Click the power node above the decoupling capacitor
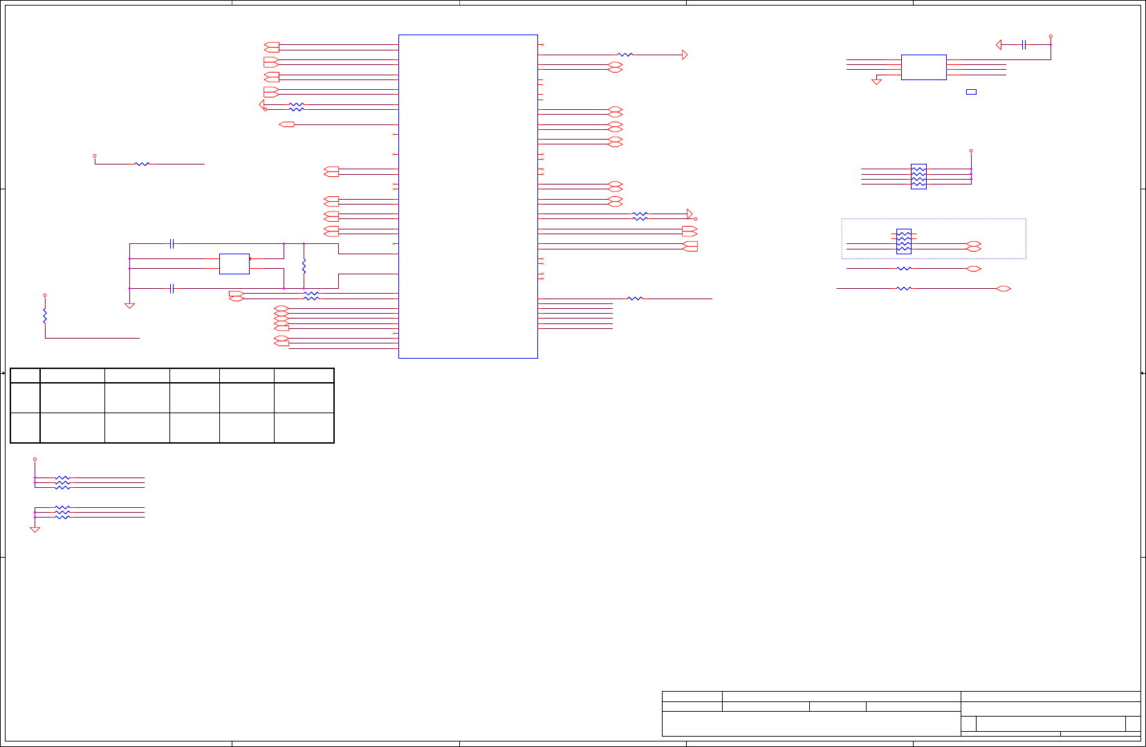The height and width of the screenshot is (747, 1146). pyautogui.click(x=1051, y=35)
